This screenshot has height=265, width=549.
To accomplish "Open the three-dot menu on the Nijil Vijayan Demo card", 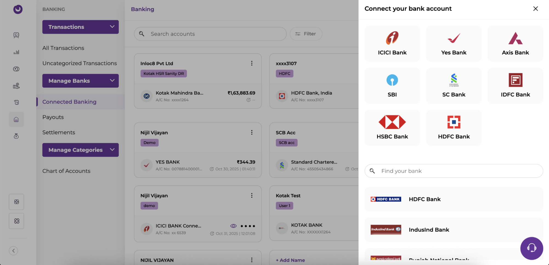I will pyautogui.click(x=252, y=132).
